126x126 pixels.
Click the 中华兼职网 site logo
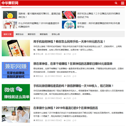(x=10, y=3)
